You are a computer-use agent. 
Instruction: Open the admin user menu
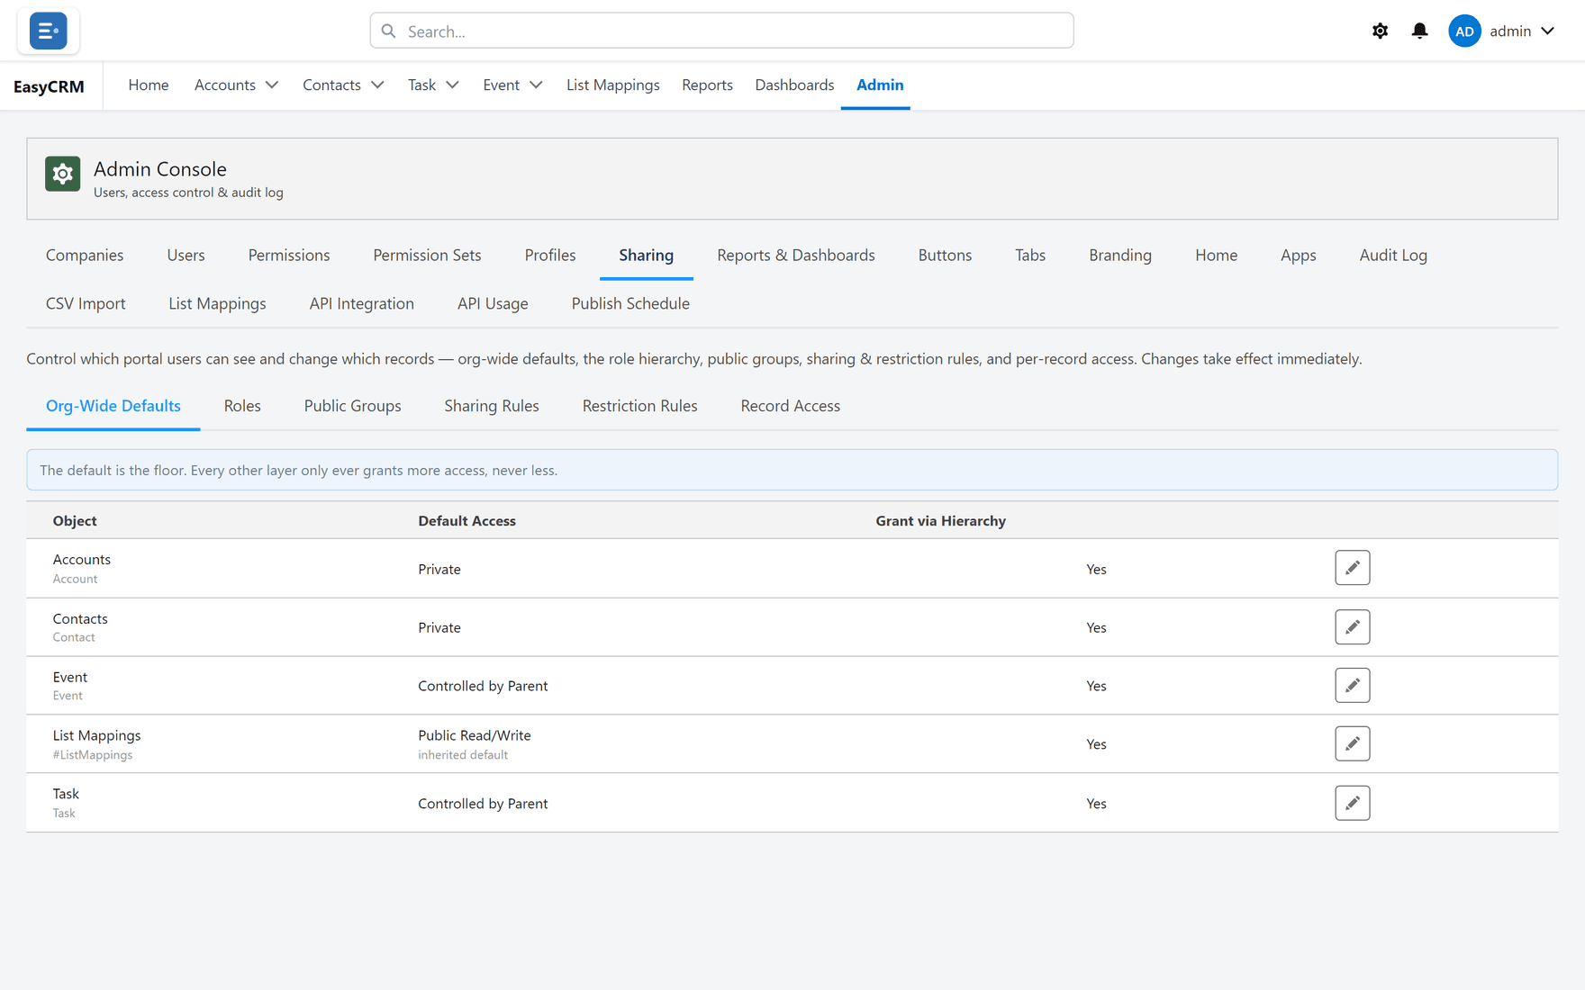tap(1501, 31)
